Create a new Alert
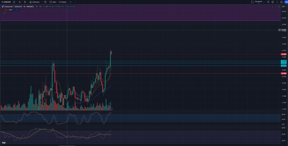Screen dimensions: 288x146 (x=53, y=2)
